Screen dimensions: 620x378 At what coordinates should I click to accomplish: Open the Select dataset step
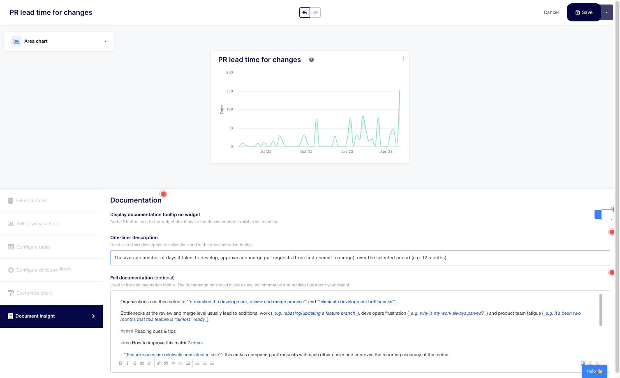click(x=31, y=201)
